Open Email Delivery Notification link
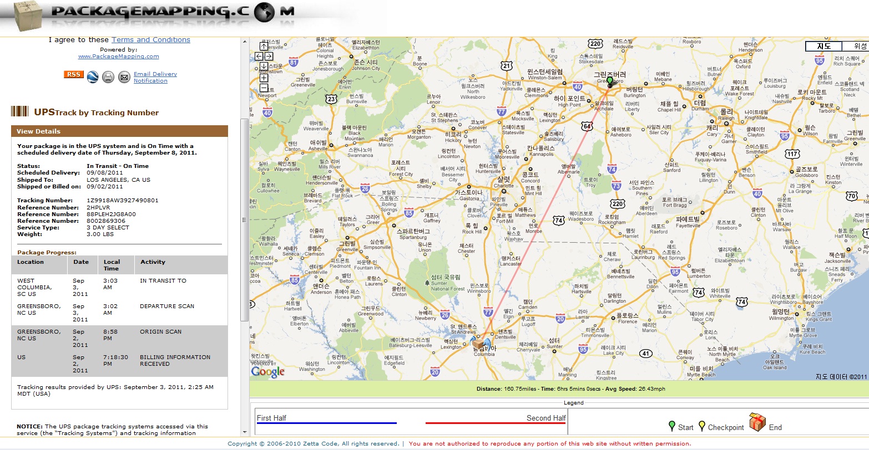The width and height of the screenshot is (869, 450). pos(155,77)
